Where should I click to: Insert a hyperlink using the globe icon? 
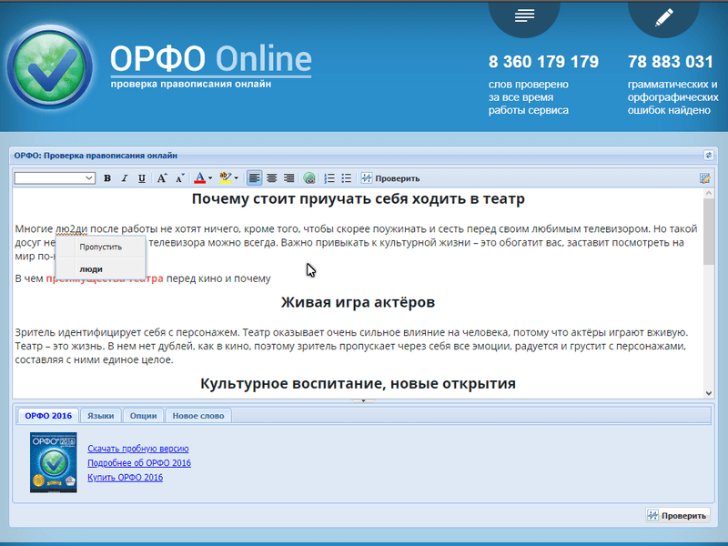309,178
